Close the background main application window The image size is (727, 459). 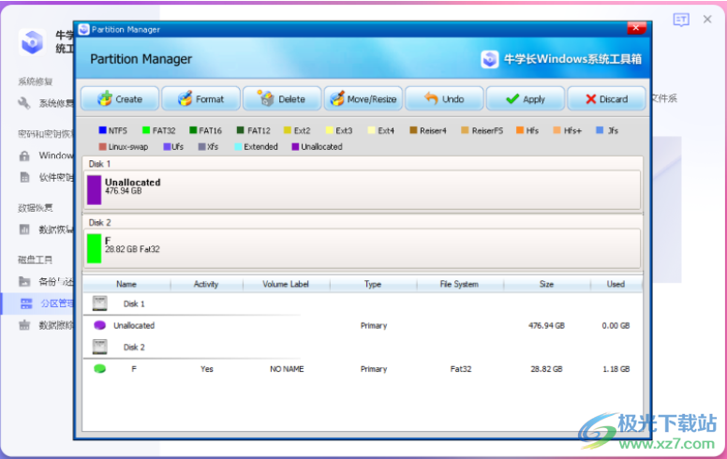tap(707, 19)
